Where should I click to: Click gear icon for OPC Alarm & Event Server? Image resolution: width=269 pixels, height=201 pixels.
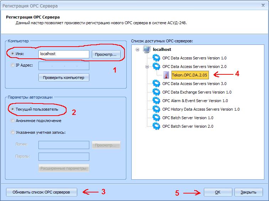156,101
